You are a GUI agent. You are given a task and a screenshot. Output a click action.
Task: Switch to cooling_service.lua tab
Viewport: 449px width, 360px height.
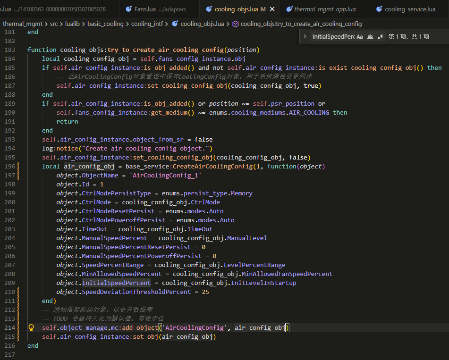pyautogui.click(x=409, y=9)
